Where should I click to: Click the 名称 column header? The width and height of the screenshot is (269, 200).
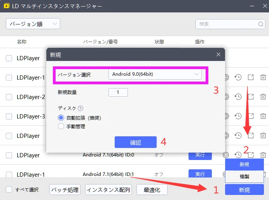point(22,42)
